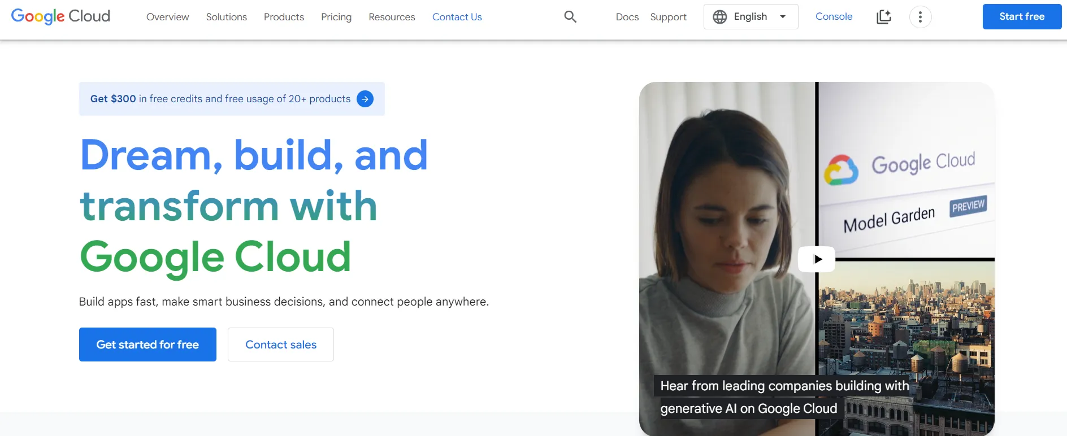Open the Support link
The height and width of the screenshot is (436, 1067).
click(x=668, y=17)
